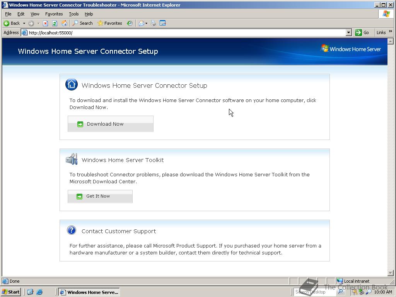Minimize the Internet Explorer window
396x297 pixels.
click(x=377, y=5)
